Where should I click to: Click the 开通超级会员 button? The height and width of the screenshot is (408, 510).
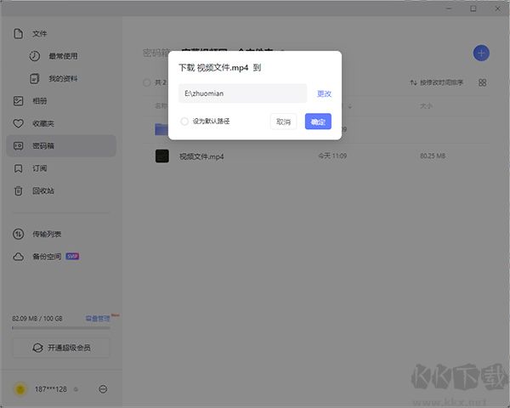61,348
